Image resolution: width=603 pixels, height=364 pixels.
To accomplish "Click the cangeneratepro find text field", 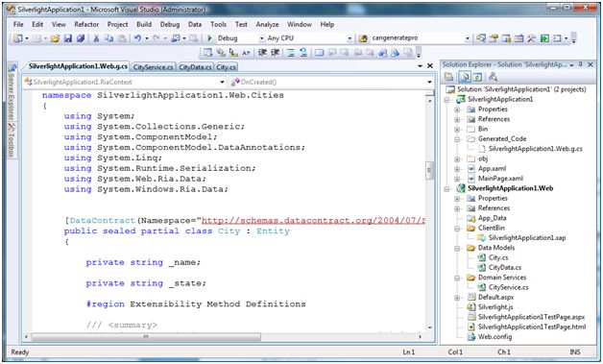I will coord(417,38).
